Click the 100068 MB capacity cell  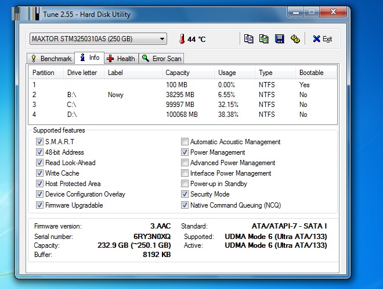click(x=182, y=115)
